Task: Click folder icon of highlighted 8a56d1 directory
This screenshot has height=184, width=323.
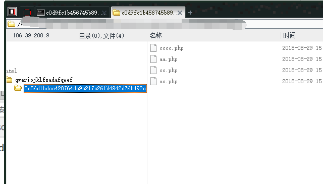Action: (x=18, y=88)
